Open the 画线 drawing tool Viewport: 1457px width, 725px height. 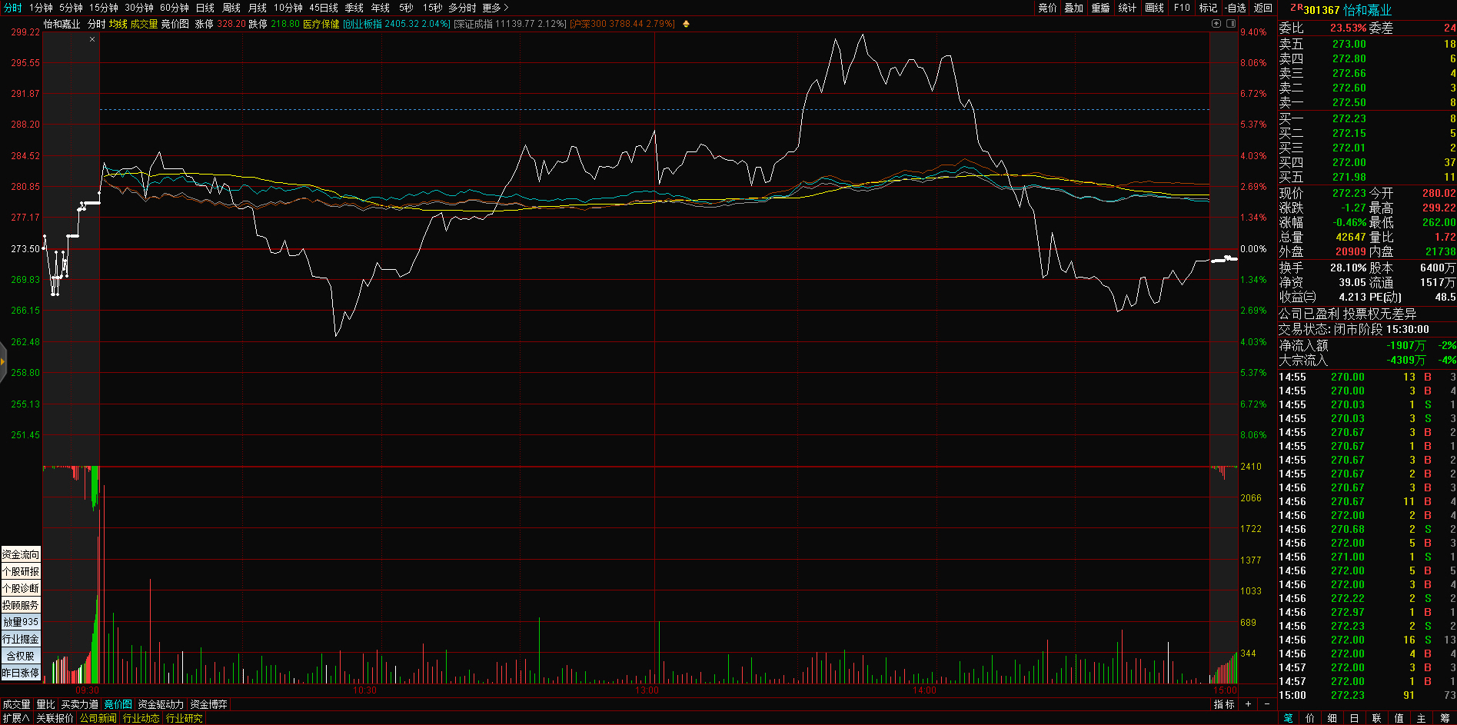[1154, 8]
